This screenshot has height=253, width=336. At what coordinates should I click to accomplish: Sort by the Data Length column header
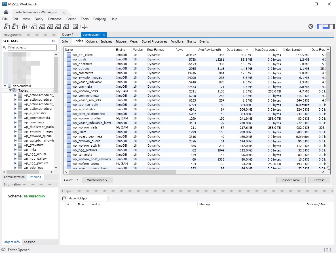[239, 50]
